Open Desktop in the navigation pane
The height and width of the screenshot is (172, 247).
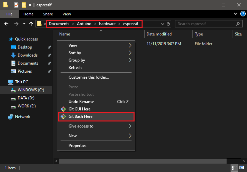[x=25, y=47]
